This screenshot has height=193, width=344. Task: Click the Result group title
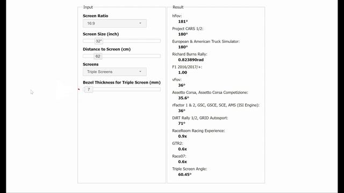coord(178,7)
